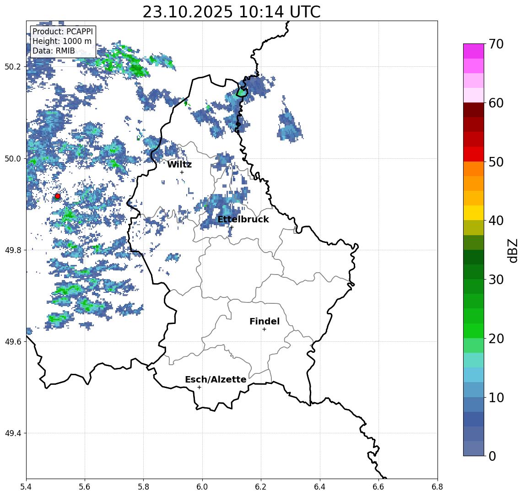The image size is (524, 496).
Task: Pick the magenta swatch at top of colorbar
Action: [474, 51]
